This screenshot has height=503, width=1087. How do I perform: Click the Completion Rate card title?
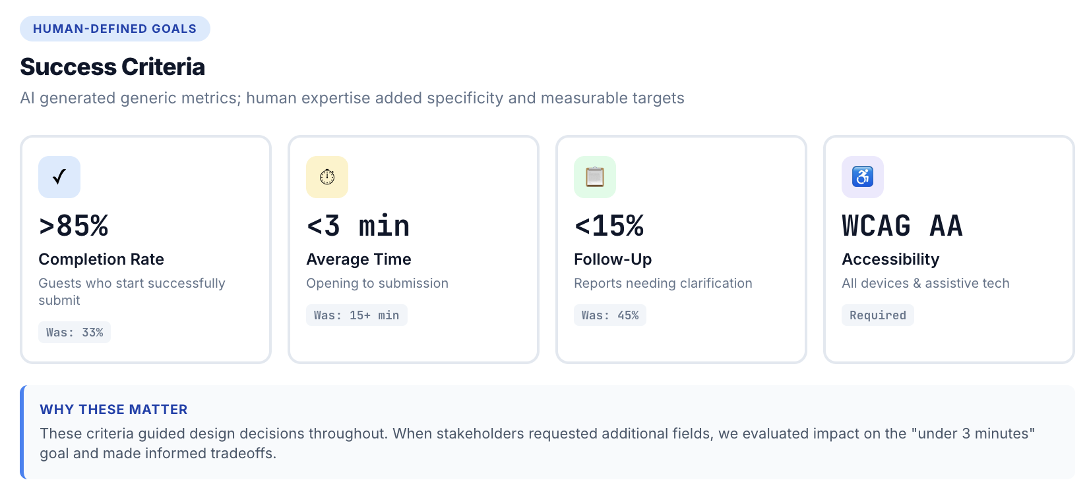tap(101, 259)
